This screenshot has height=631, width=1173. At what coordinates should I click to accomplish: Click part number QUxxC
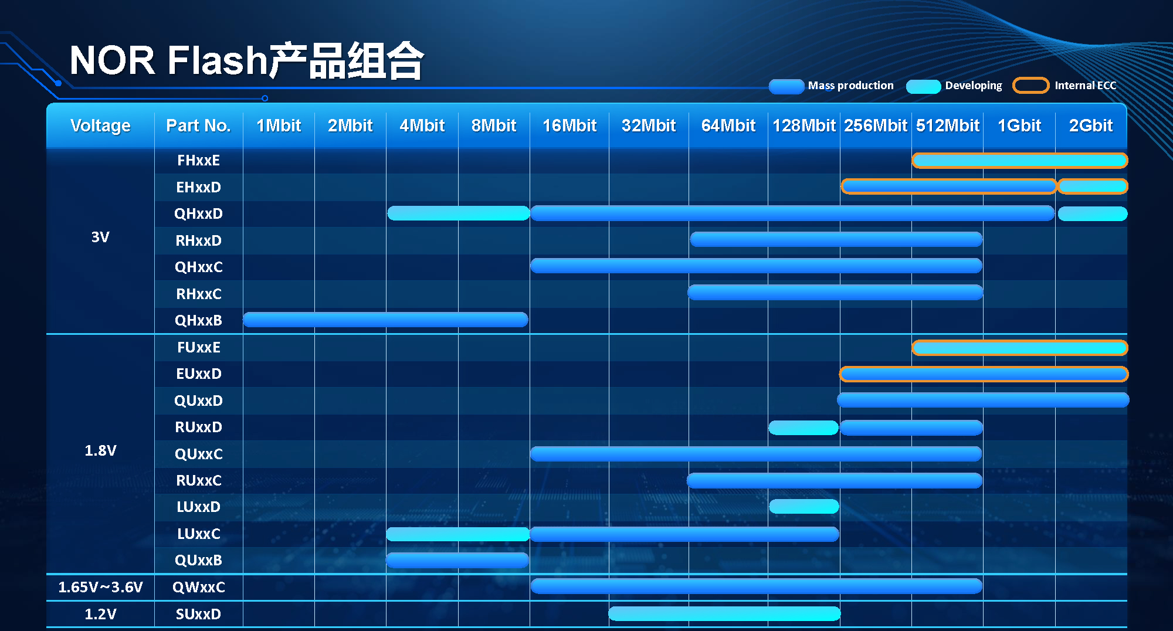click(x=198, y=454)
